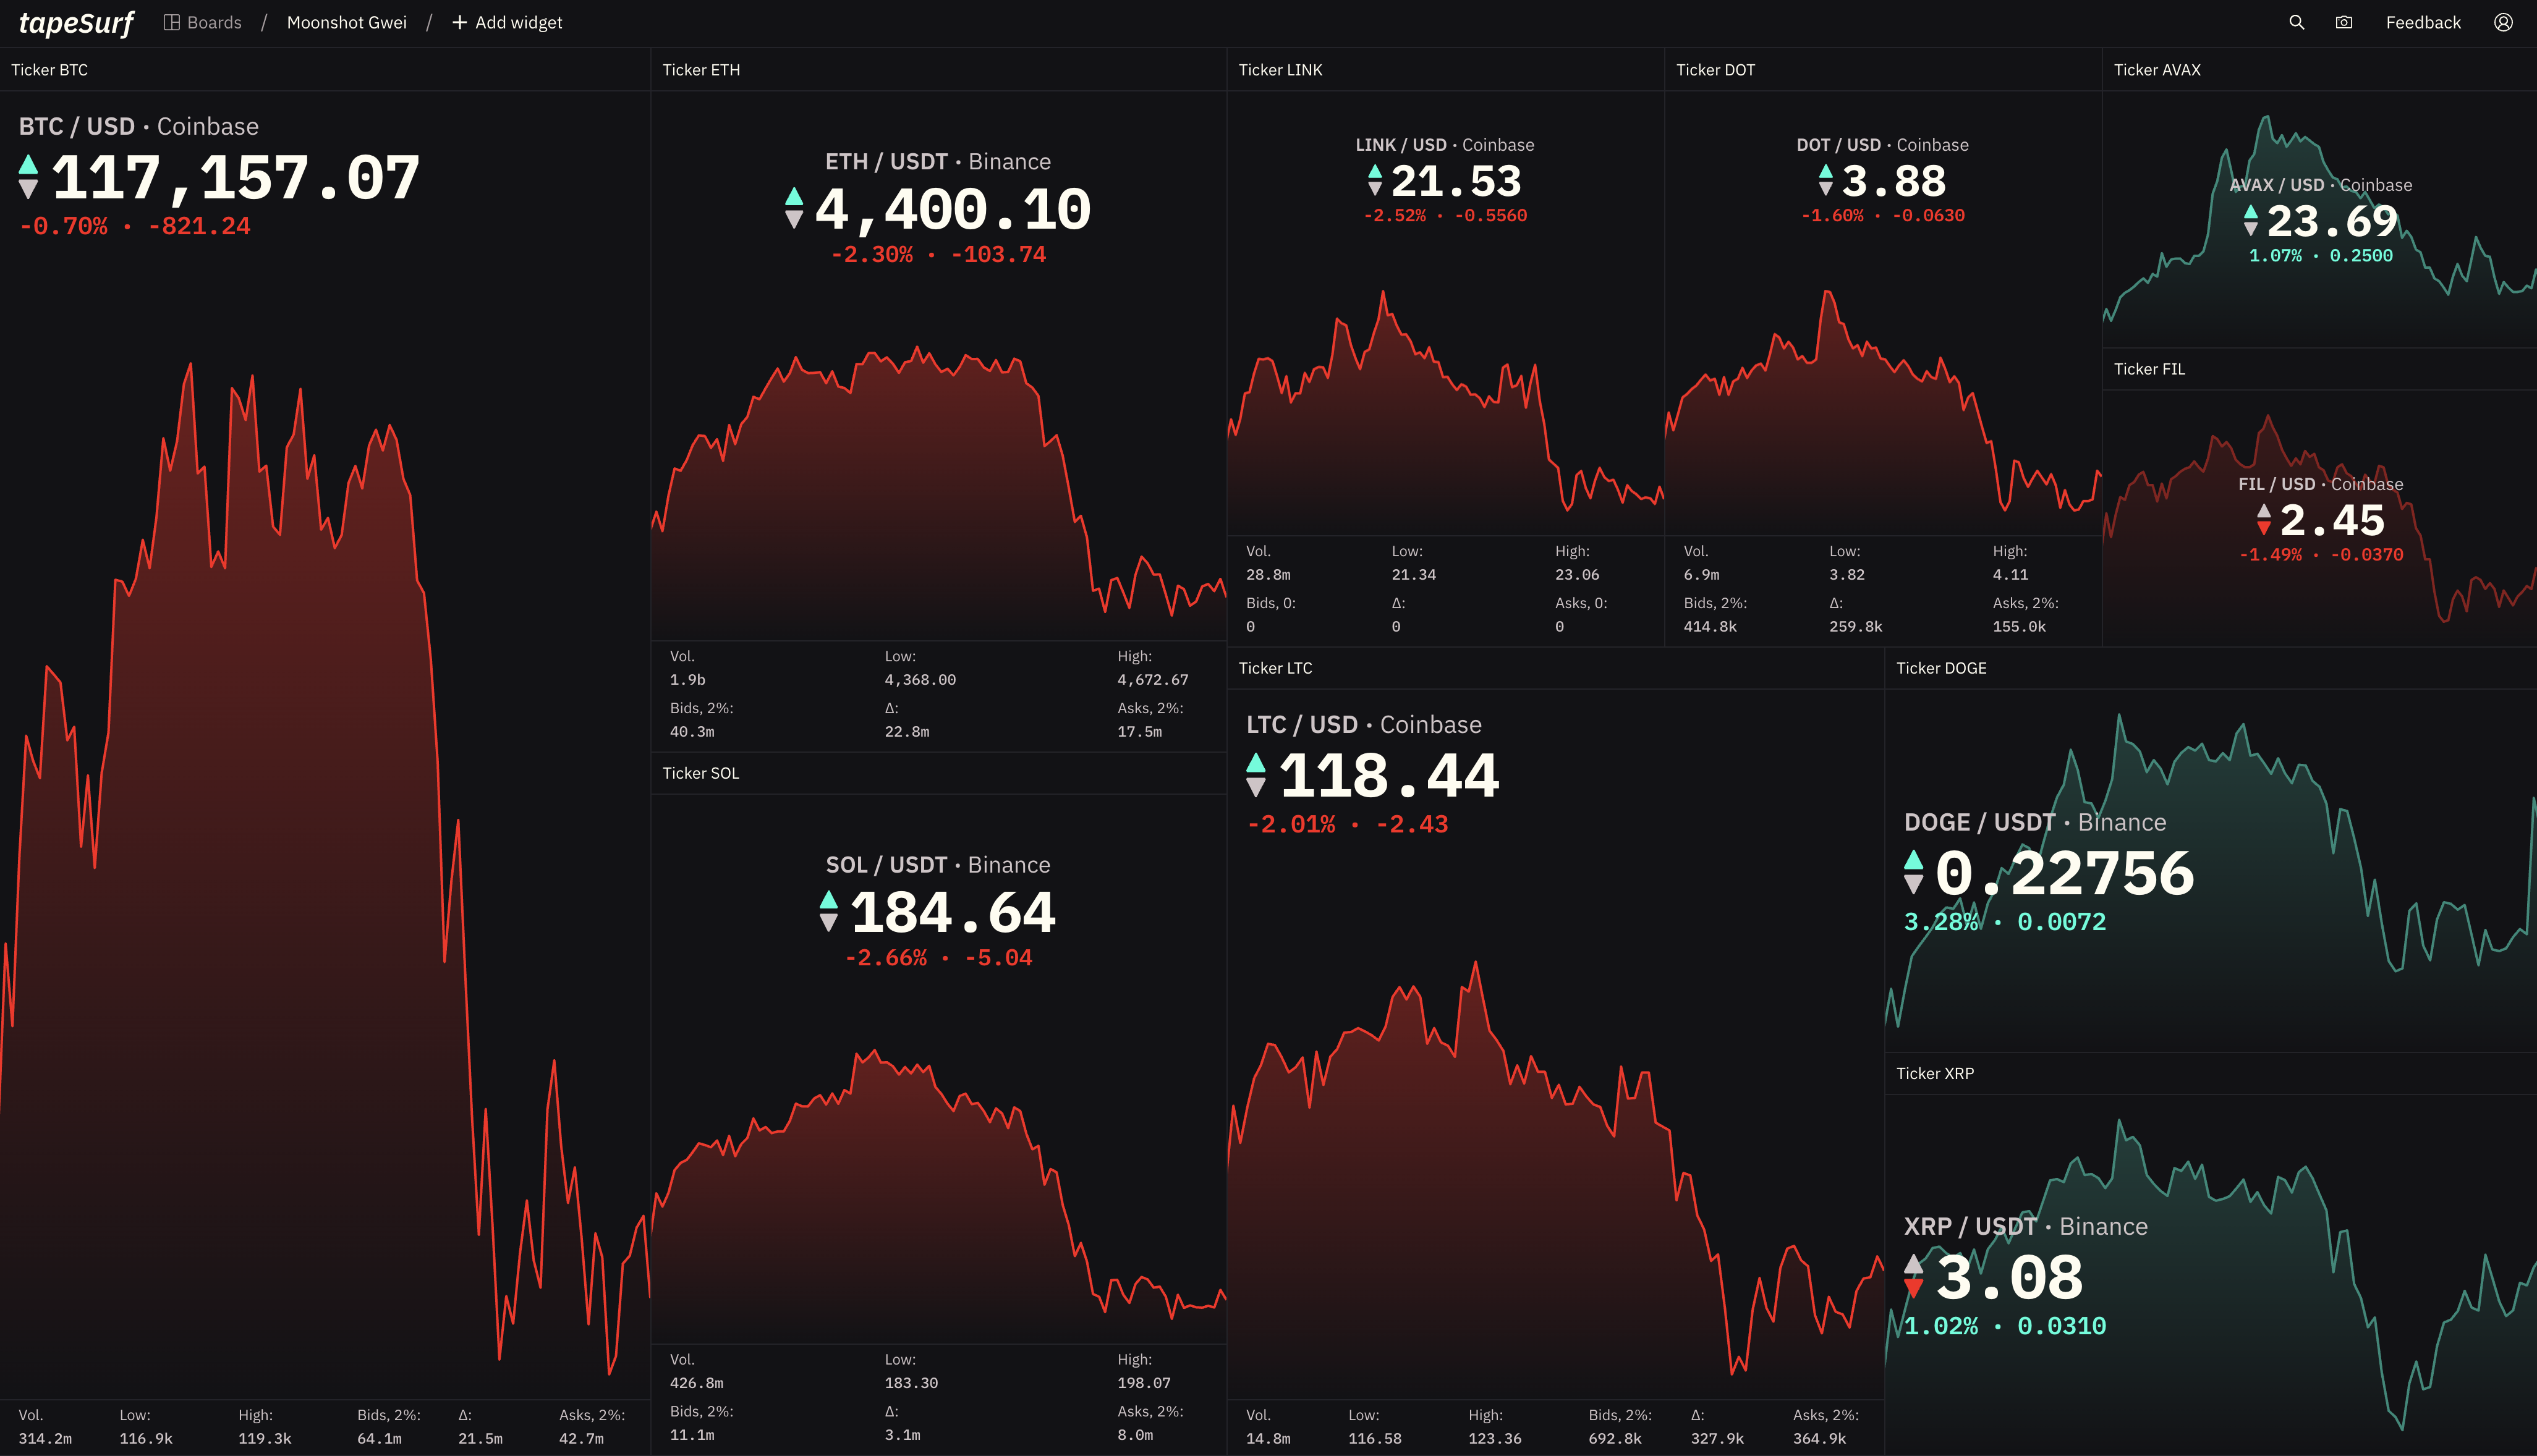The height and width of the screenshot is (1456, 2537).
Task: Click the Moonshot Gwei breadcrumb item
Action: [346, 22]
